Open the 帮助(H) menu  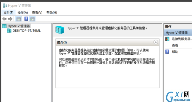tap(52, 12)
